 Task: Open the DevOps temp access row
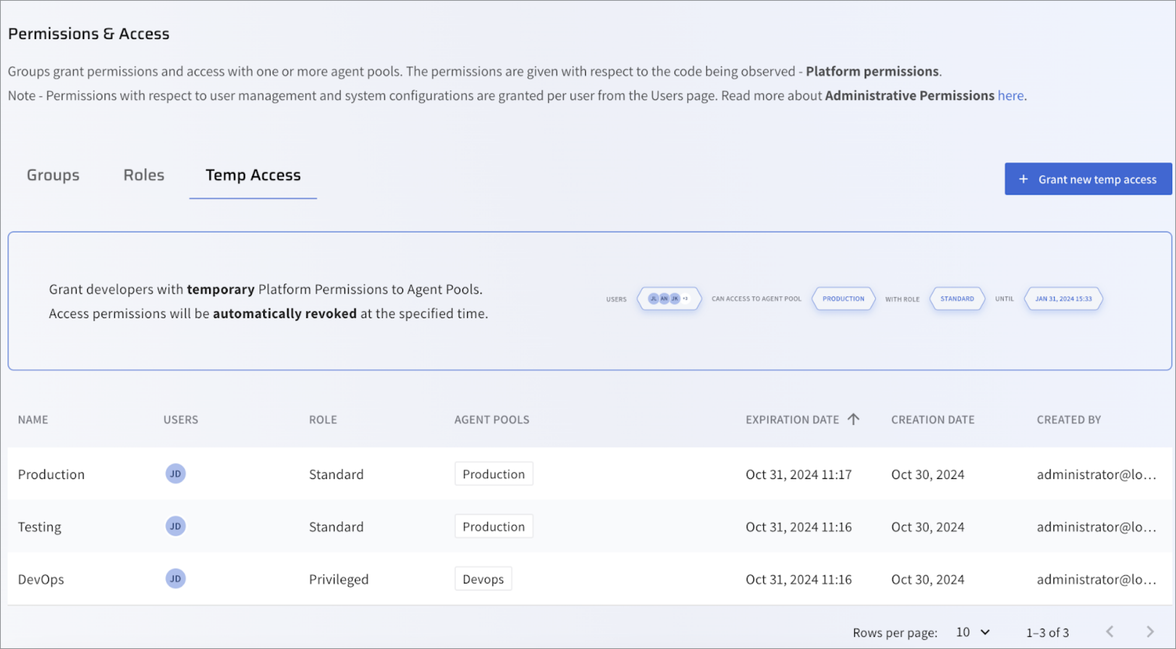41,579
